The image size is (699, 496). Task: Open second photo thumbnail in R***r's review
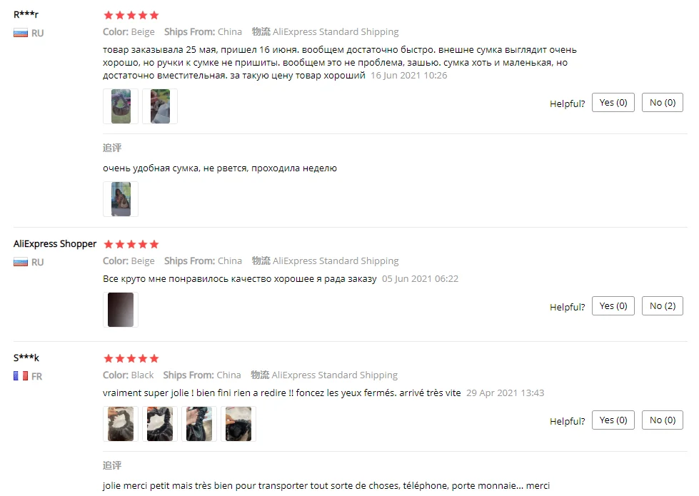pos(160,106)
